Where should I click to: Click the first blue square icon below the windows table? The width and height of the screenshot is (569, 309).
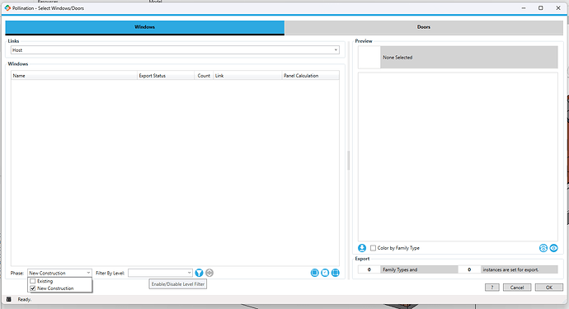pyautogui.click(x=315, y=273)
